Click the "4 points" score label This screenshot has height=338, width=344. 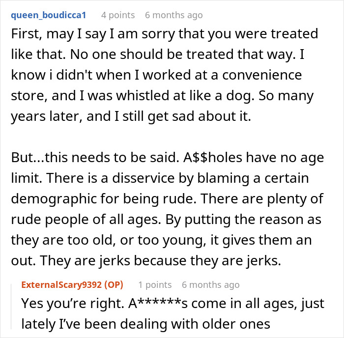pos(118,15)
